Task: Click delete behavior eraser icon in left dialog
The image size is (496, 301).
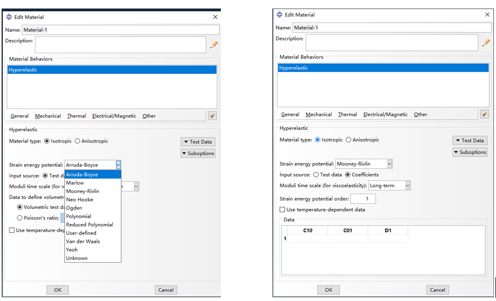Action: coord(212,116)
